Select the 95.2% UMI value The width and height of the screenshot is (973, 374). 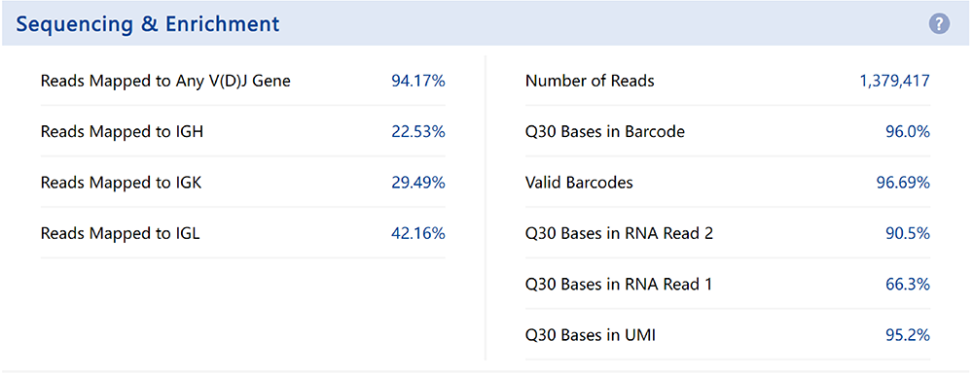click(x=907, y=335)
